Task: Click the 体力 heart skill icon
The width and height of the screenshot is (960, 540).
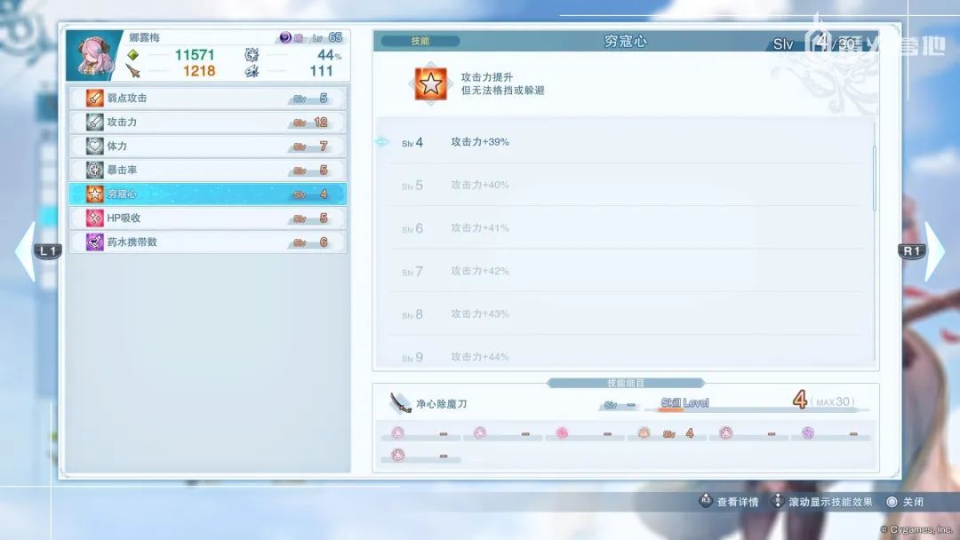Action: [94, 147]
